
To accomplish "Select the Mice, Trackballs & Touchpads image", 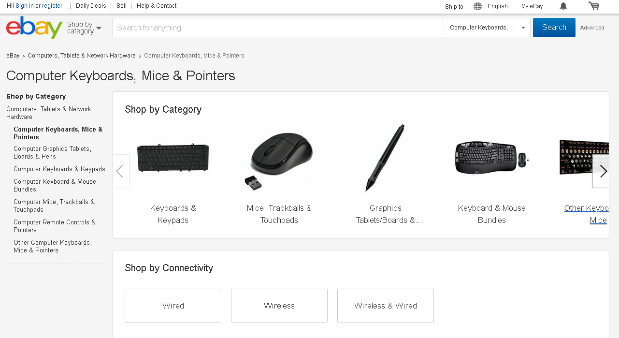I will [x=279, y=158].
